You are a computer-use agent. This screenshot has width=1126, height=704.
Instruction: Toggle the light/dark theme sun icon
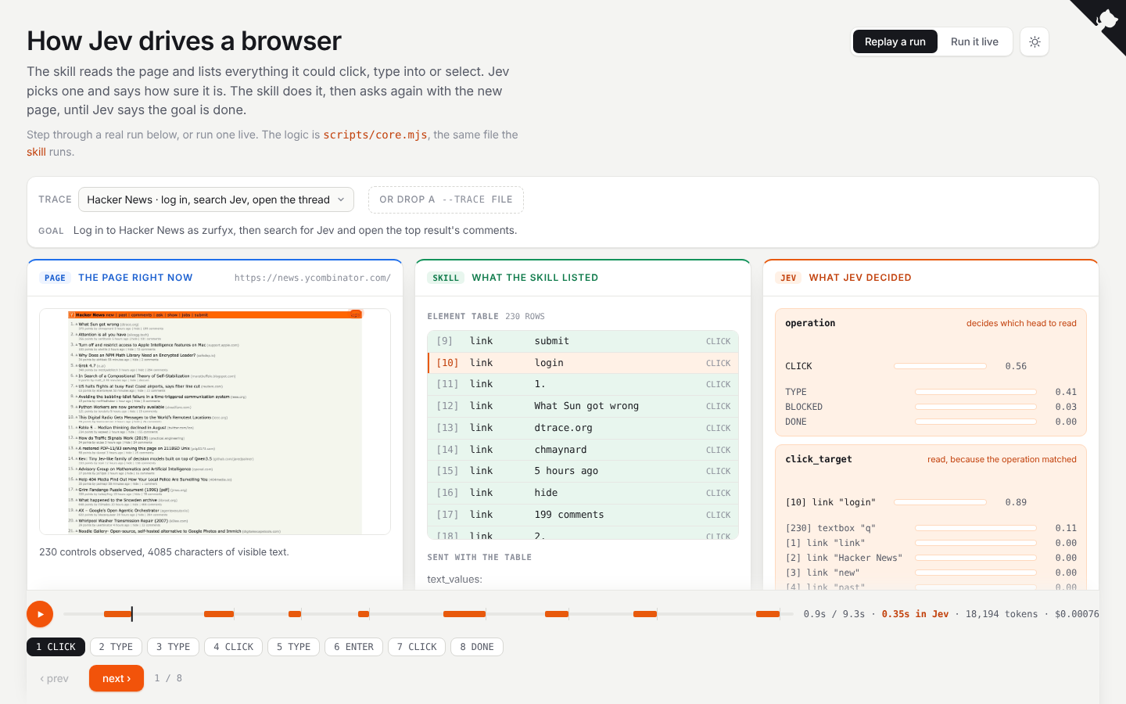coord(1035,41)
